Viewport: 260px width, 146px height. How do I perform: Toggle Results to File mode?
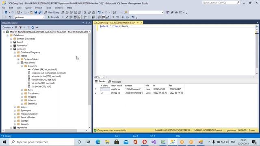[x=108, y=17]
